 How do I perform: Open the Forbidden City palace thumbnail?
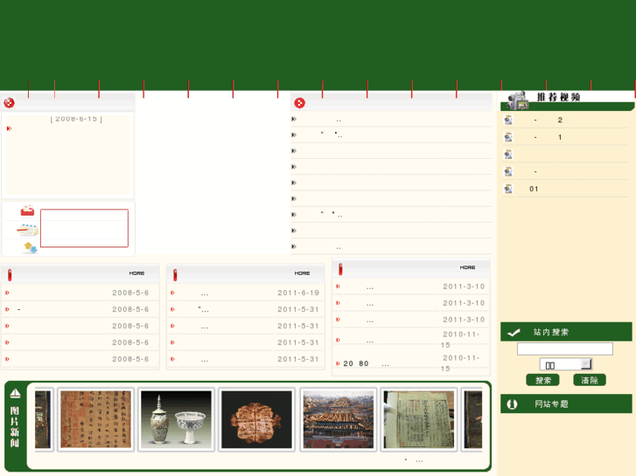tap(339, 419)
